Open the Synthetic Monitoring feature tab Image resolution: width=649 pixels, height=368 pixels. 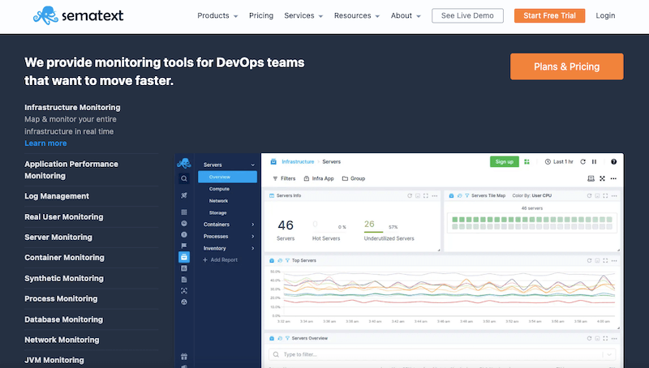pos(64,279)
